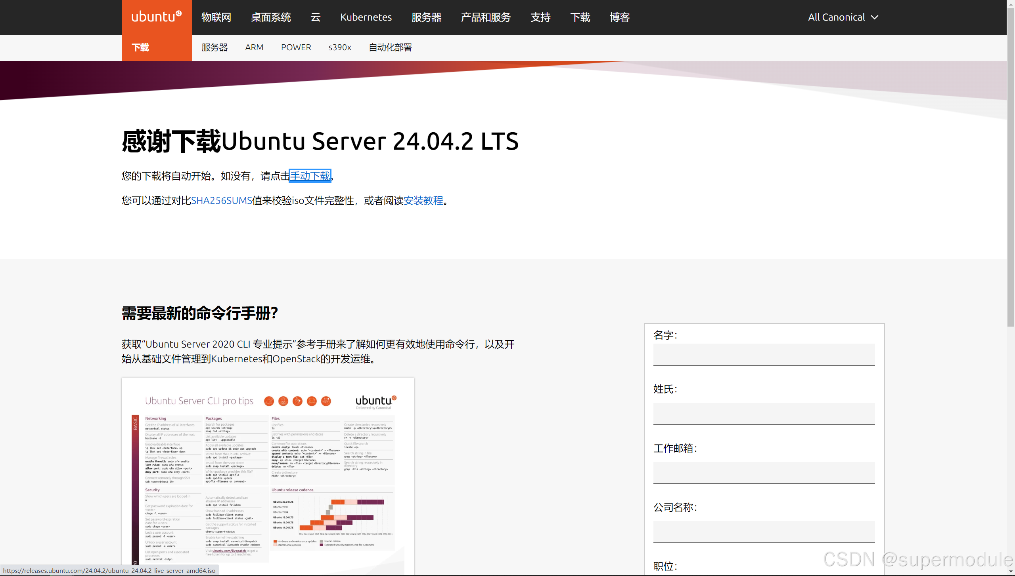The image size is (1015, 576).
Task: Click the 手动下载 manual download link
Action: click(x=310, y=176)
